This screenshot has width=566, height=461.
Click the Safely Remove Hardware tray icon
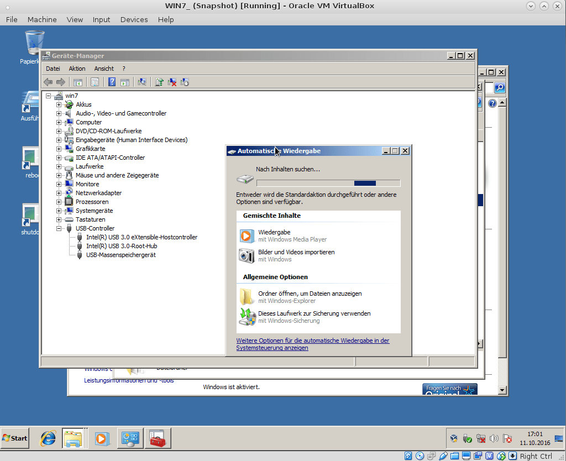[468, 439]
